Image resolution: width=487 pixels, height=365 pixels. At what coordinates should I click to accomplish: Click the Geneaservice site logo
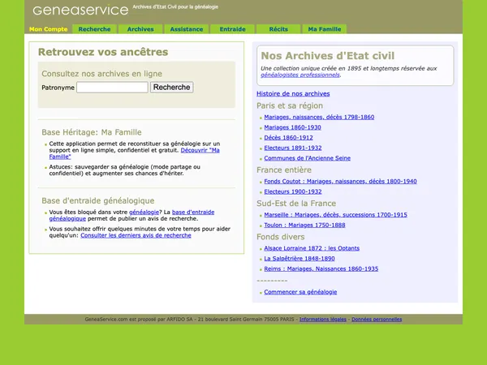point(80,11)
